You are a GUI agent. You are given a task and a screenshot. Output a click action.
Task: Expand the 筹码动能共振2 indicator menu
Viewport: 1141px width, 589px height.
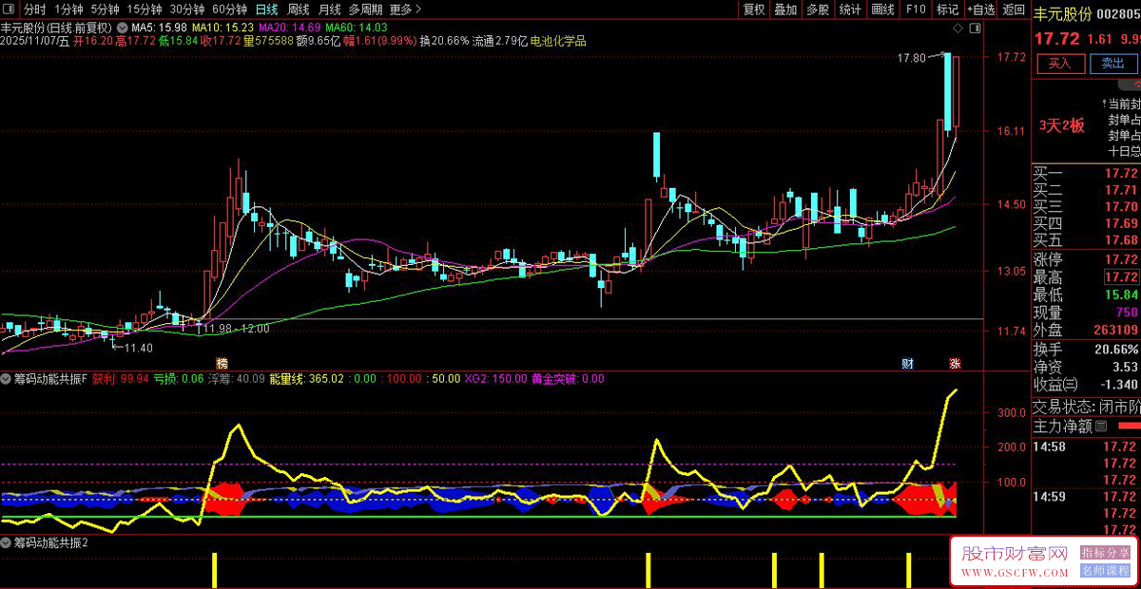pyautogui.click(x=8, y=542)
